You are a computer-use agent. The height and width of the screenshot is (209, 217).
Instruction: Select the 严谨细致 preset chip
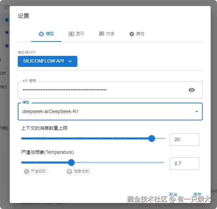pos(35,172)
